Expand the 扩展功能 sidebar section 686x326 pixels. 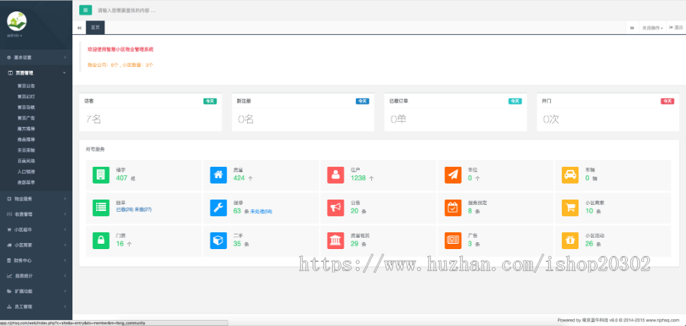point(36,291)
